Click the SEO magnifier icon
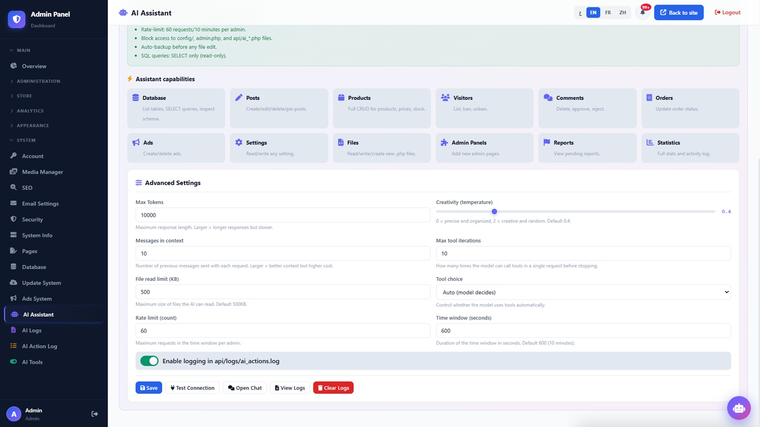Image resolution: width=760 pixels, height=427 pixels. click(13, 187)
